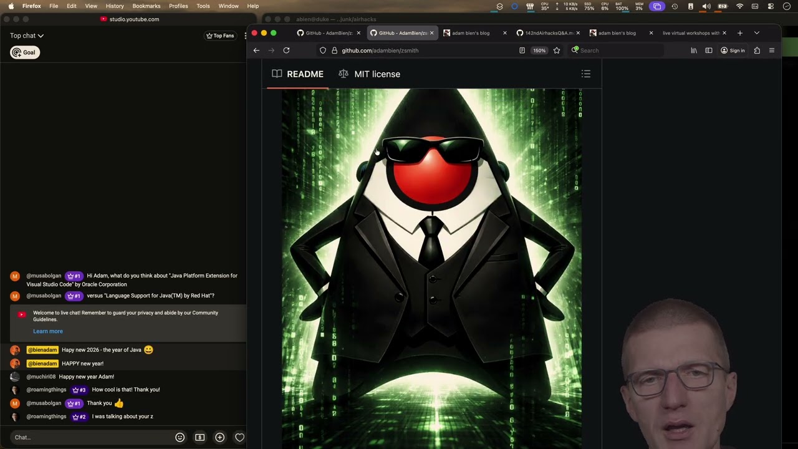Open the Wi-Fi status menu
This screenshot has width=798, height=449.
click(x=739, y=6)
